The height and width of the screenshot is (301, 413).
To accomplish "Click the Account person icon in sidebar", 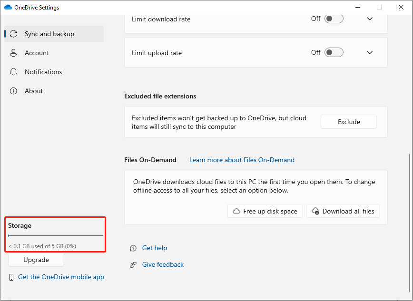I will point(14,53).
